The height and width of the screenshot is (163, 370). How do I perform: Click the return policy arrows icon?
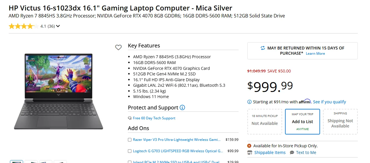pos(263,48)
